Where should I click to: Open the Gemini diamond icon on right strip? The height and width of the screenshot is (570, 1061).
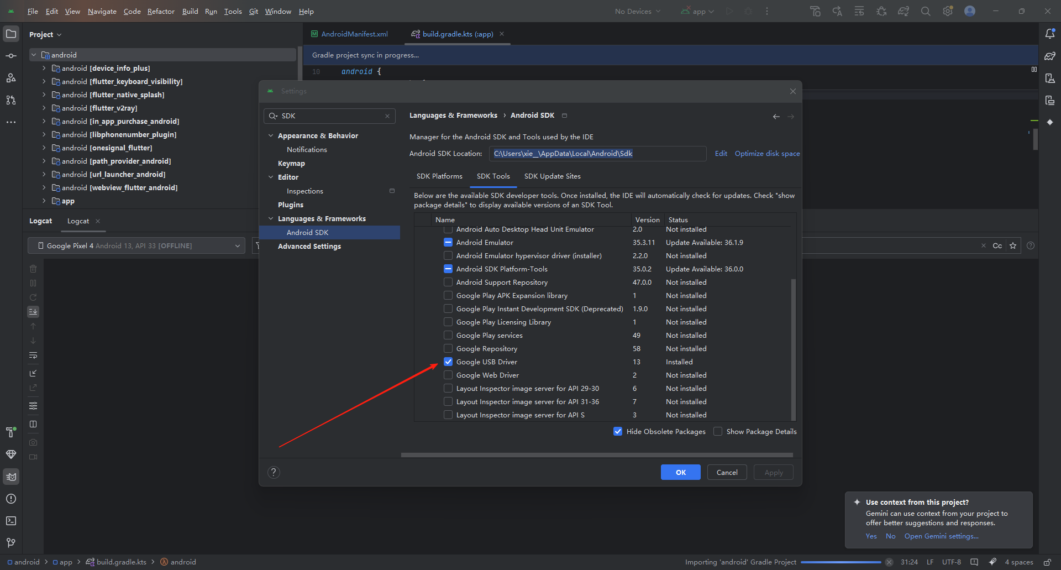(1050, 122)
